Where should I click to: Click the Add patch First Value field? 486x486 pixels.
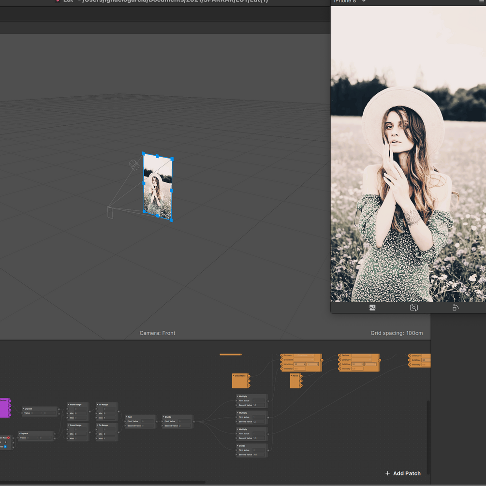pyautogui.click(x=147, y=421)
